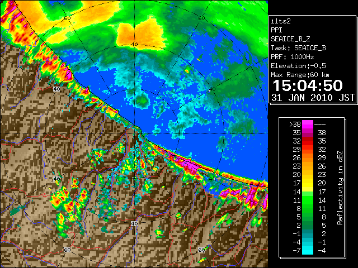
Task: Click the 'Max Range:60 km' text
Action: [x=300, y=75]
